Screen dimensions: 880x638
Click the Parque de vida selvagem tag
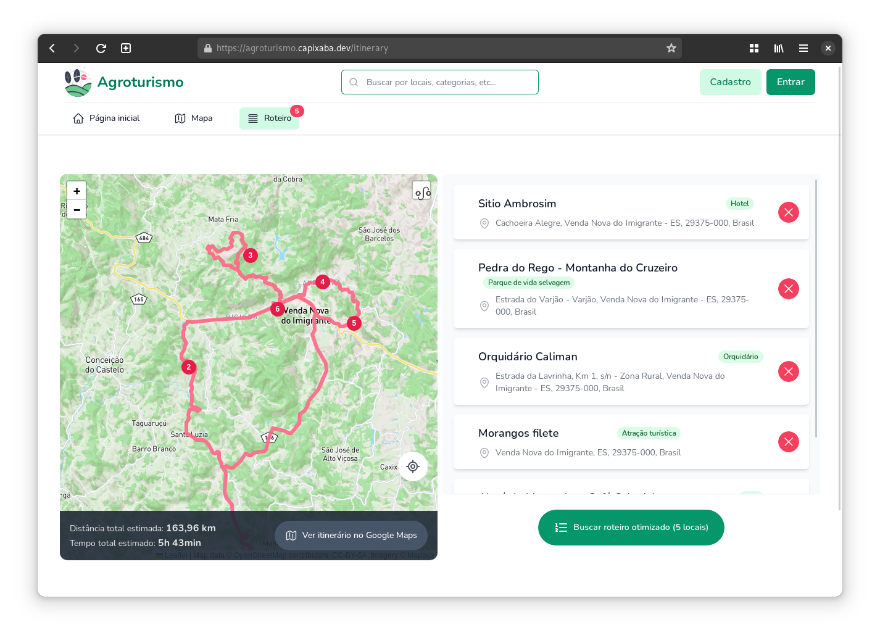[529, 283]
